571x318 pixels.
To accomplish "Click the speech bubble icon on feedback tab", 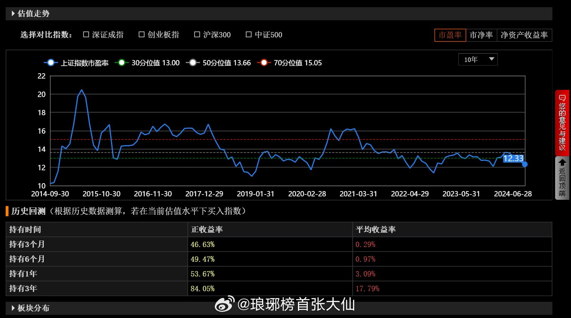I will coord(562,98).
